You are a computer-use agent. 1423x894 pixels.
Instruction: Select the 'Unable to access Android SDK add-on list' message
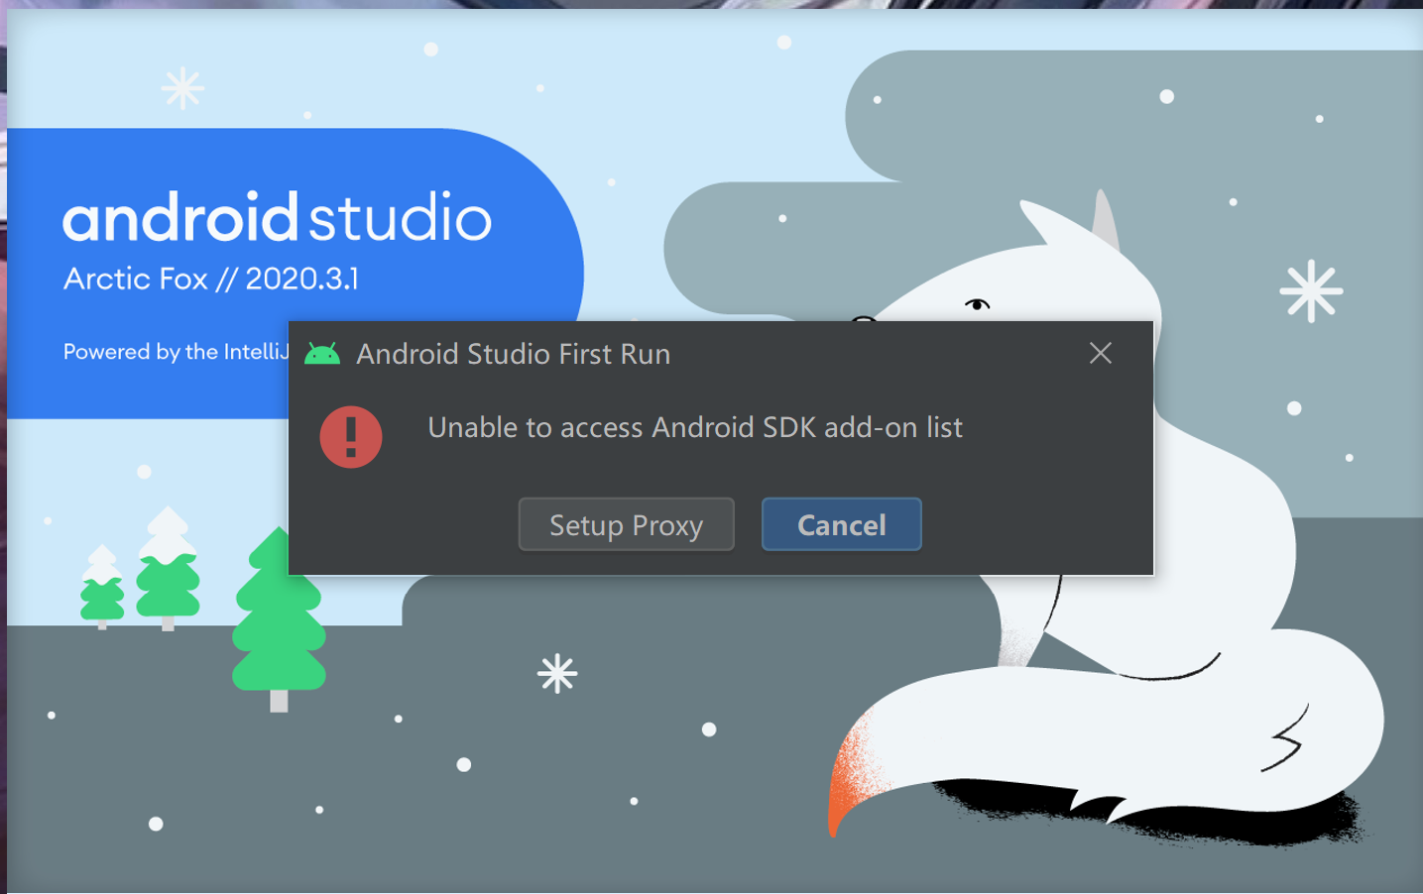pos(695,427)
